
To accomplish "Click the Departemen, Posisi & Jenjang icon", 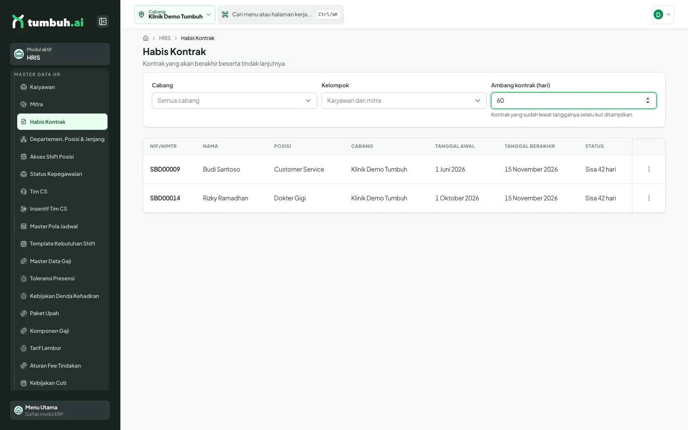I will tap(24, 139).
